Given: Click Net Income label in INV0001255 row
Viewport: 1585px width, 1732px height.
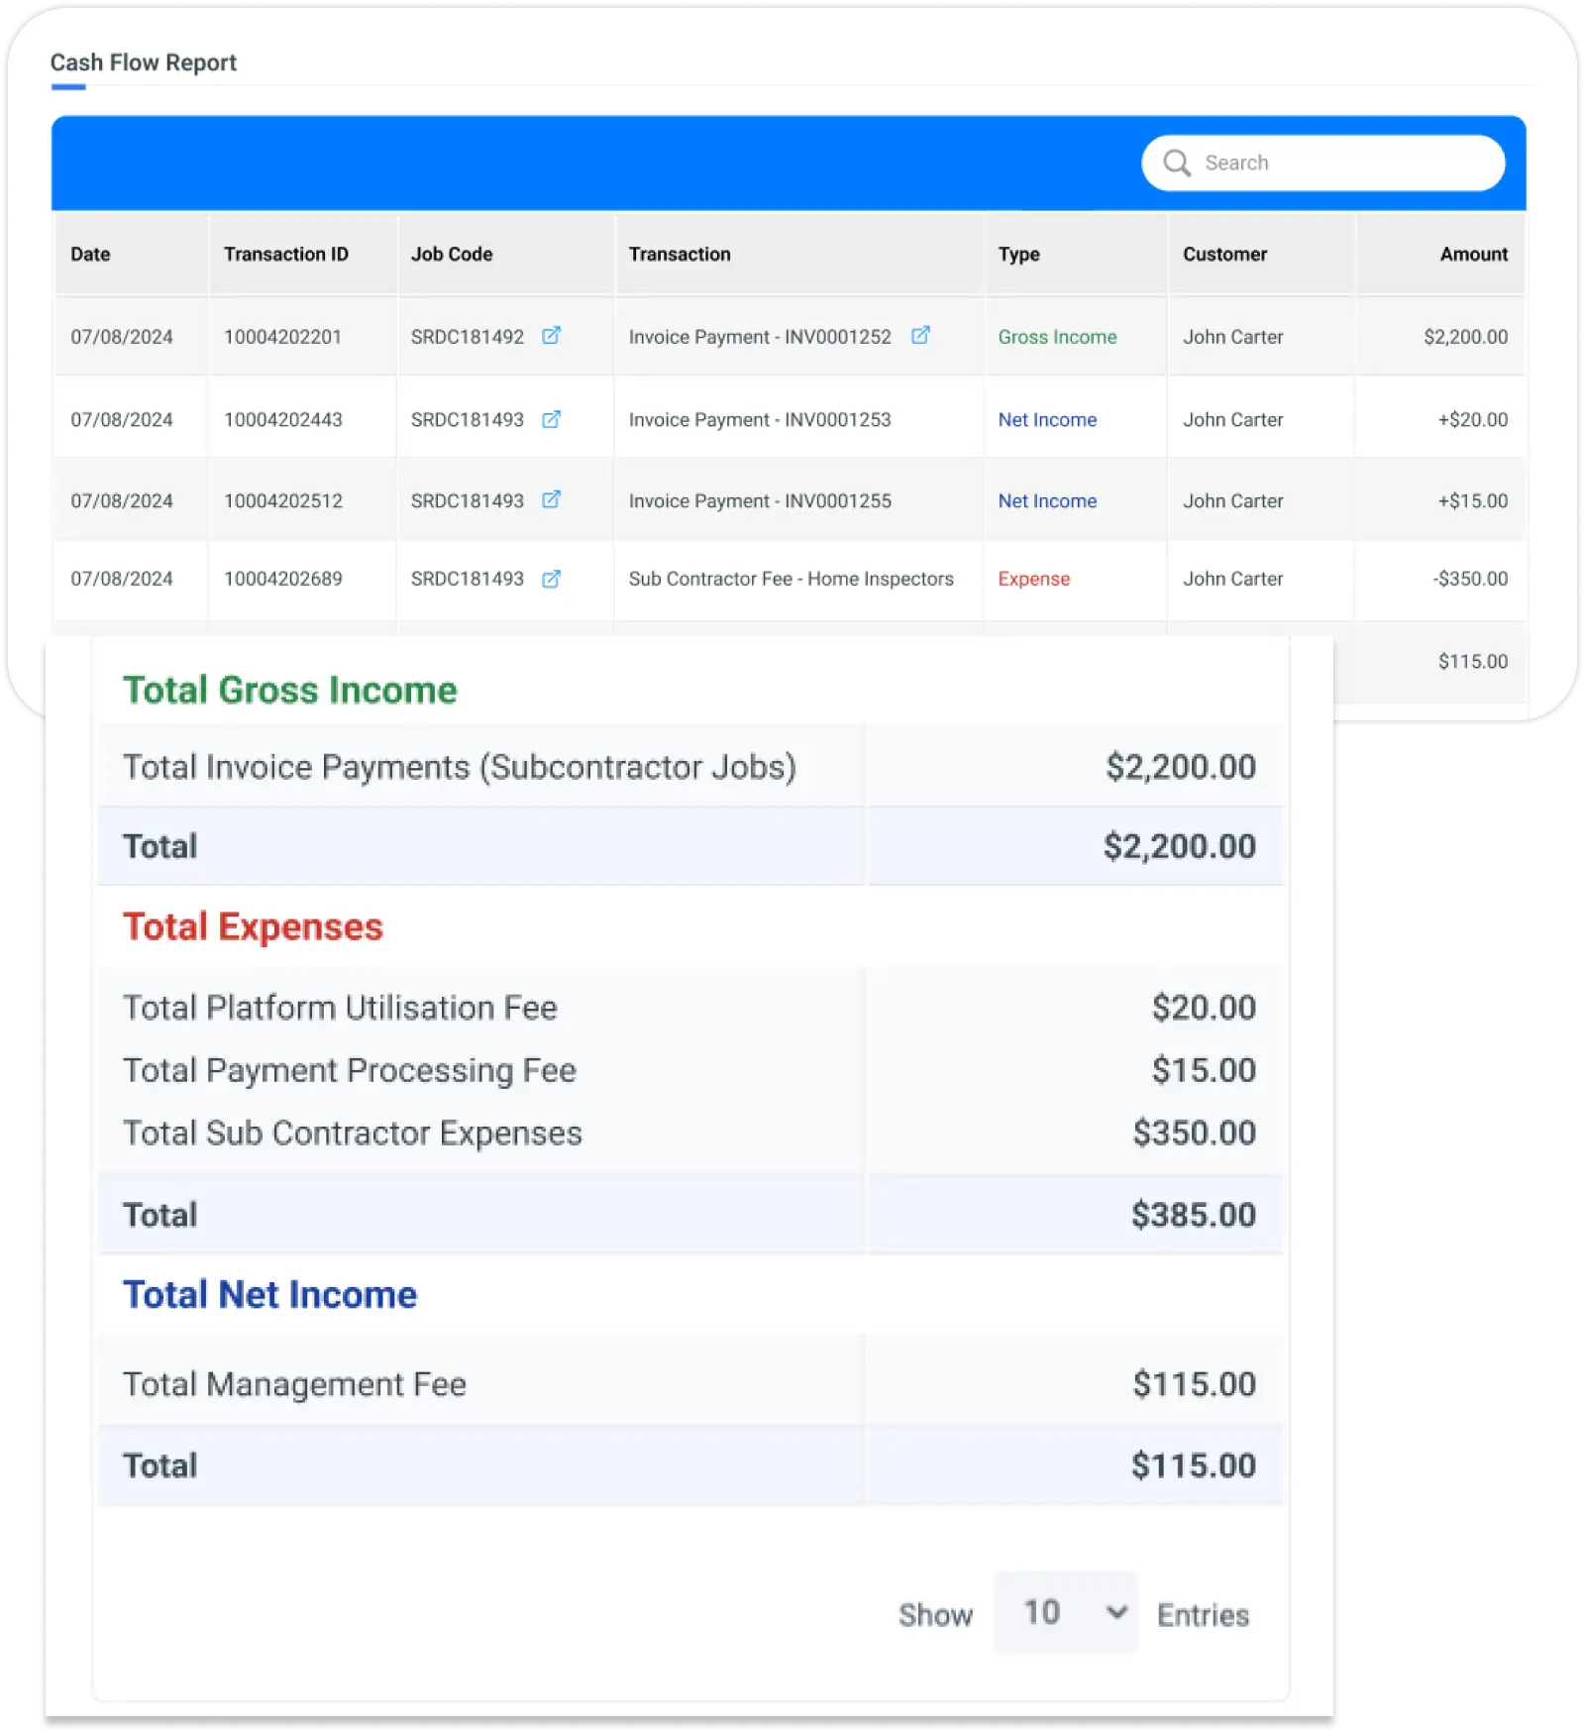Looking at the screenshot, I should pyautogui.click(x=1047, y=501).
